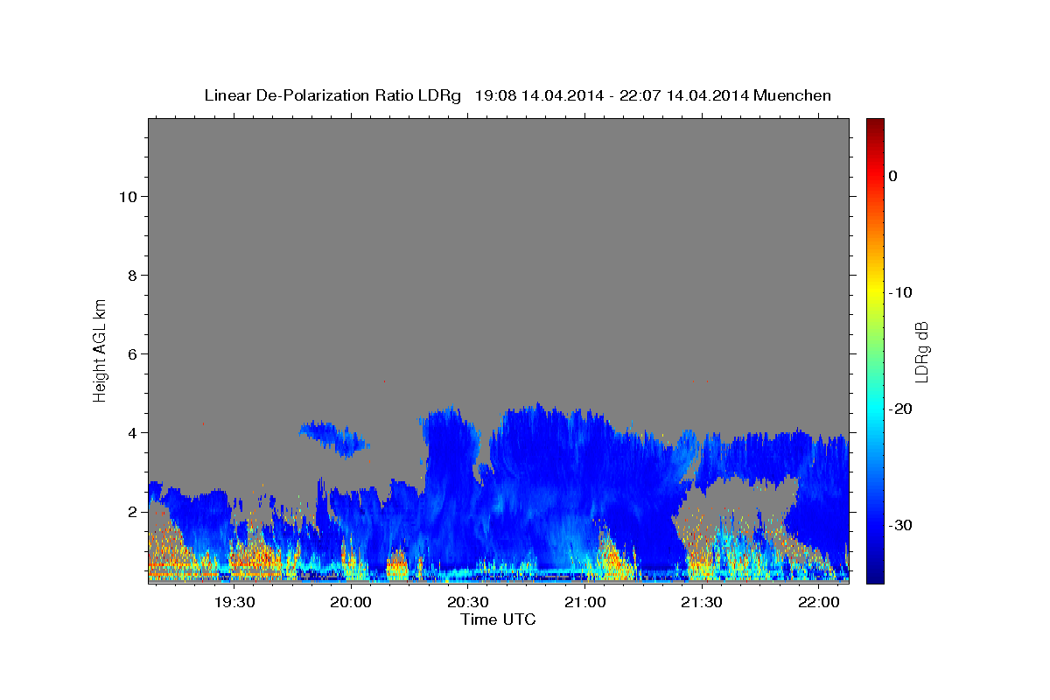Click the 'LDRg dB' colorbar label
Image resolution: width=1050 pixels, height=700 pixels.
pyautogui.click(x=921, y=352)
